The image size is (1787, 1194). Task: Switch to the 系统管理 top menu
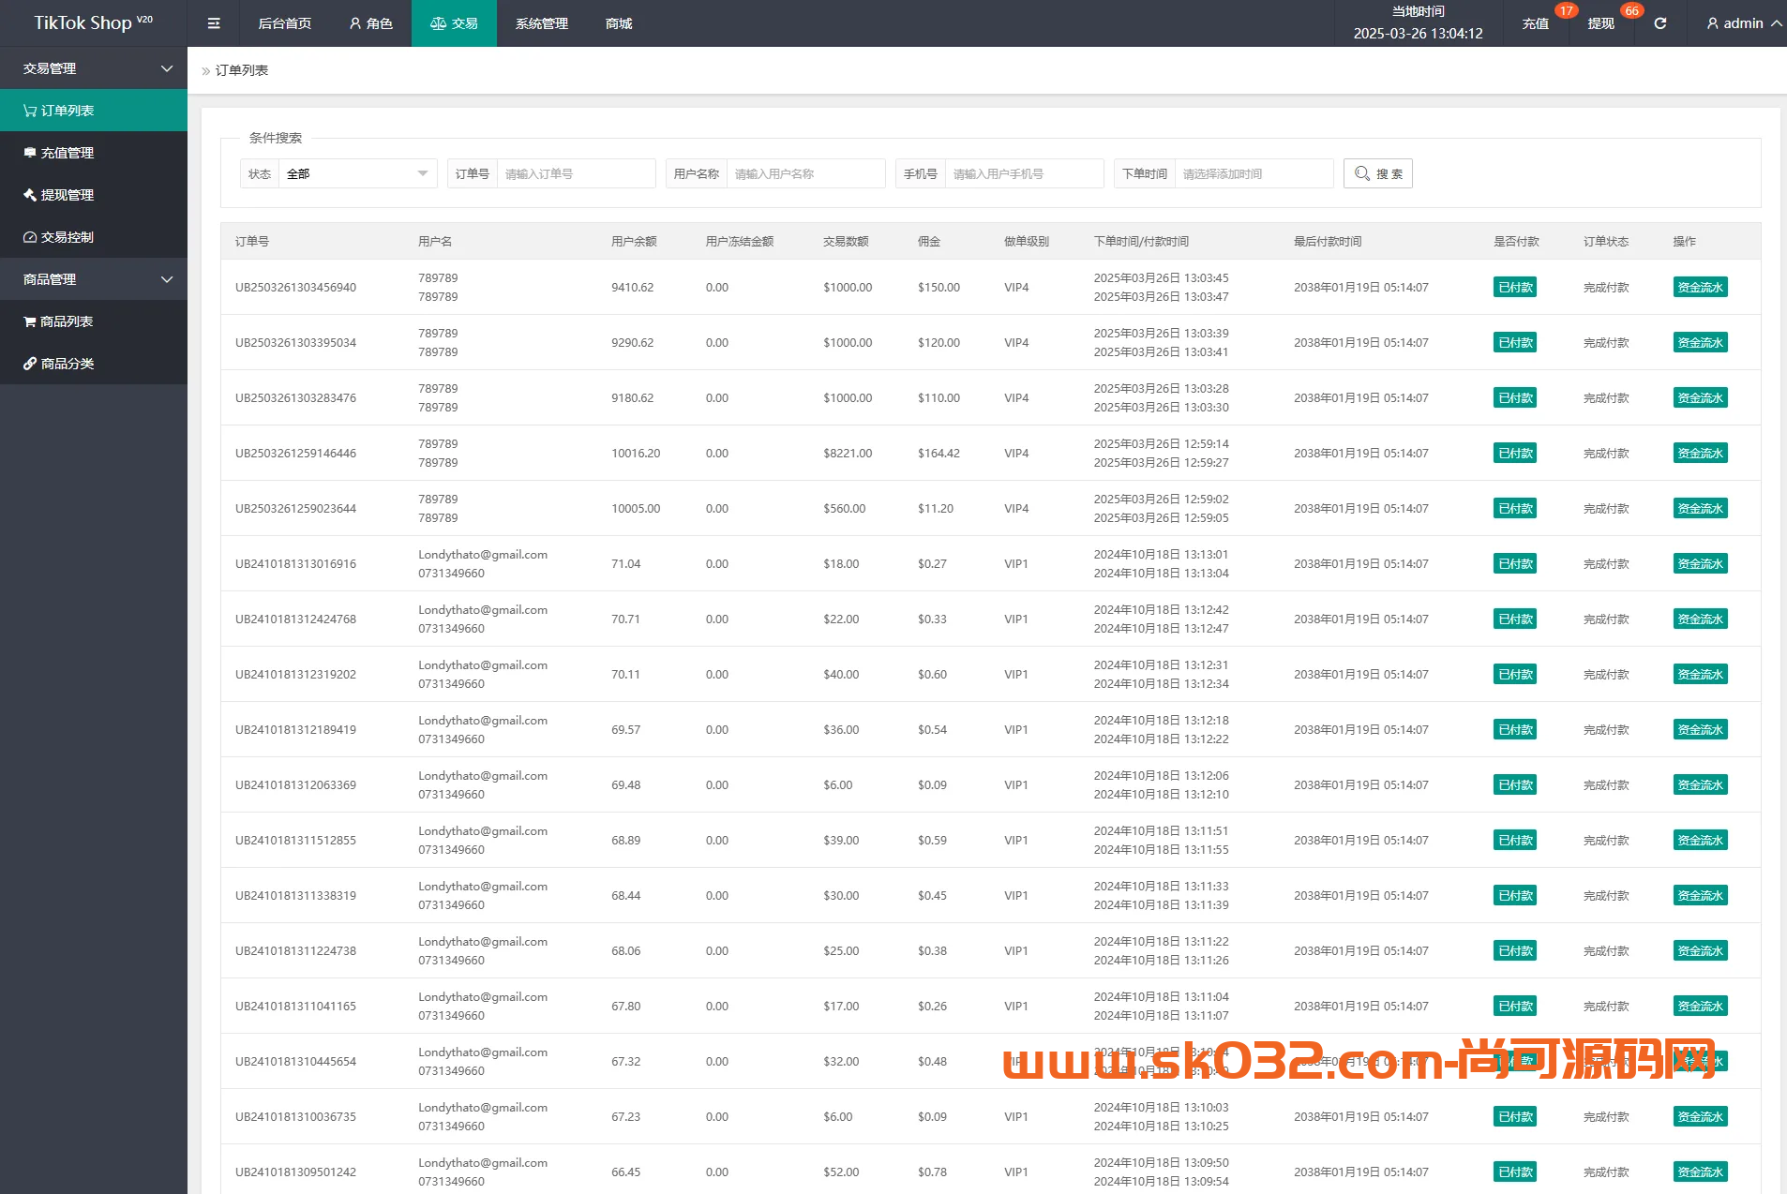point(541,23)
